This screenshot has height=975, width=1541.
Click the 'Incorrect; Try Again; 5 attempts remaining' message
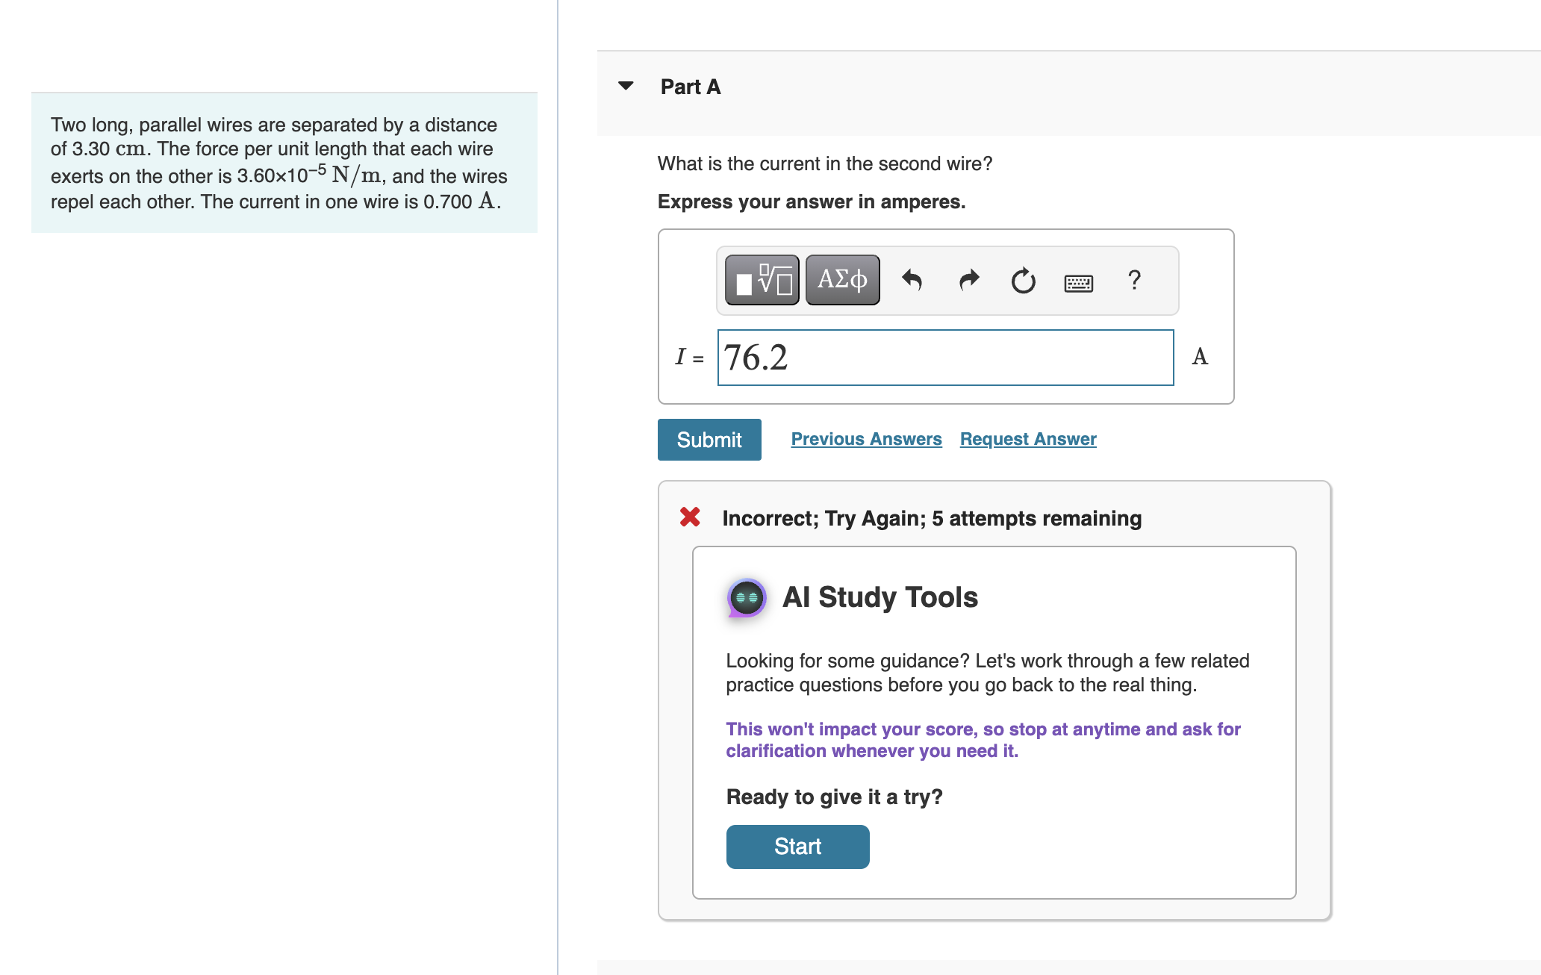[x=932, y=518]
